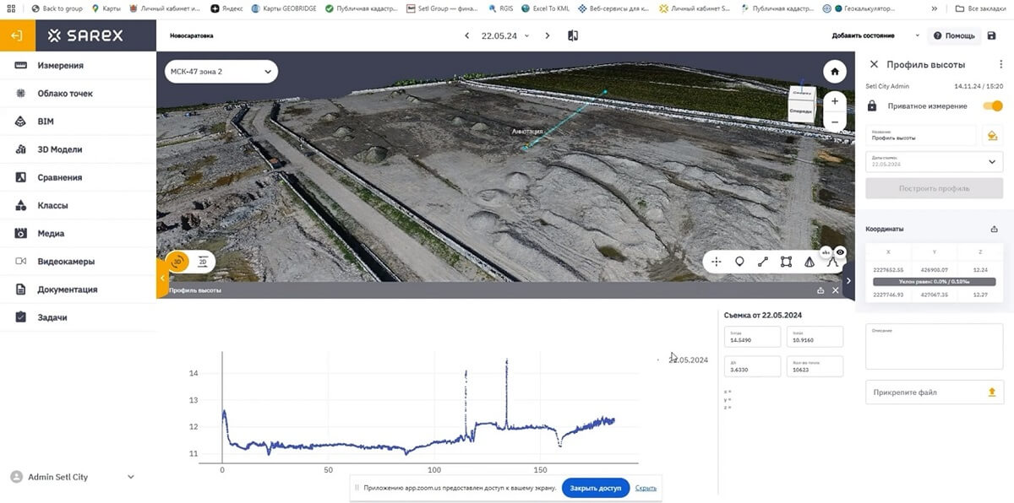Select the annotation marker tool
This screenshot has width=1014, height=503.
[739, 262]
